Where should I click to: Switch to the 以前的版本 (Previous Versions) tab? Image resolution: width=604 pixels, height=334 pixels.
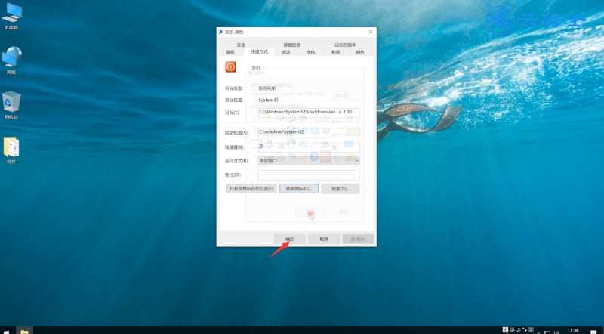pyautogui.click(x=345, y=45)
